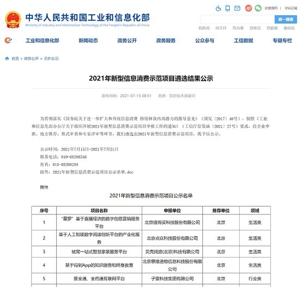
Task: Open the 专题专栏 menu item
Action: (x=282, y=40)
